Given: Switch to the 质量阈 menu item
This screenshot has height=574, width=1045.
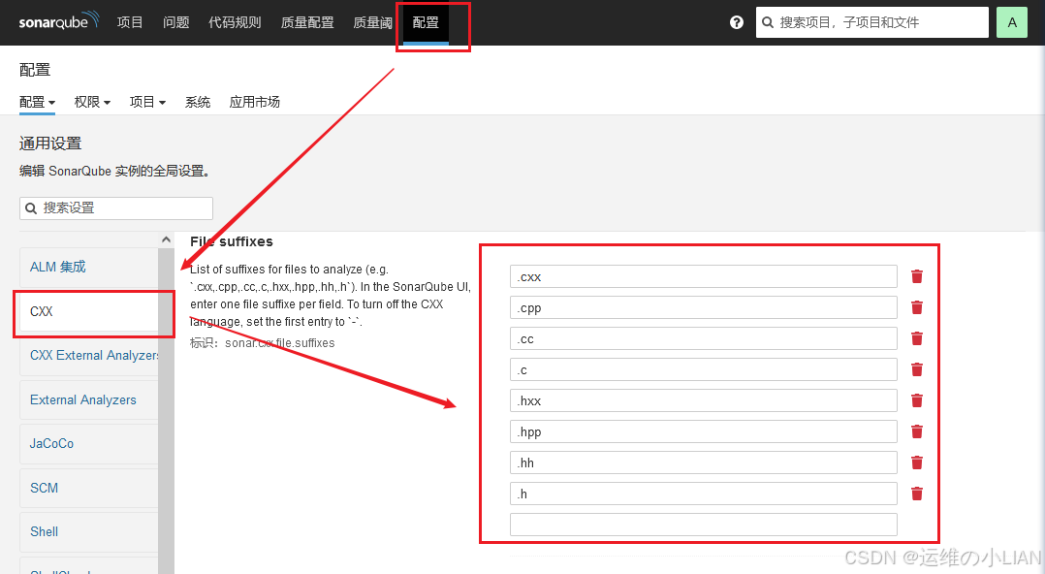Looking at the screenshot, I should click(x=372, y=21).
